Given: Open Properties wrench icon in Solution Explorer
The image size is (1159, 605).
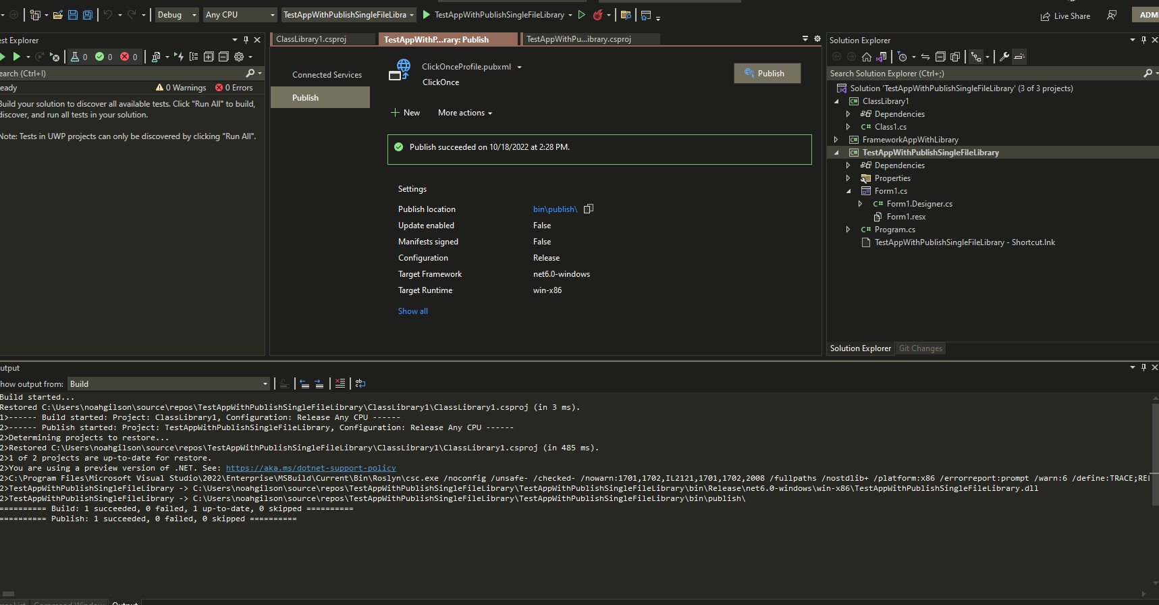Looking at the screenshot, I should pyautogui.click(x=1004, y=57).
